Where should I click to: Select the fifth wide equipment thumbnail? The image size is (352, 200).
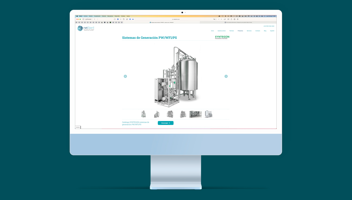(195, 114)
